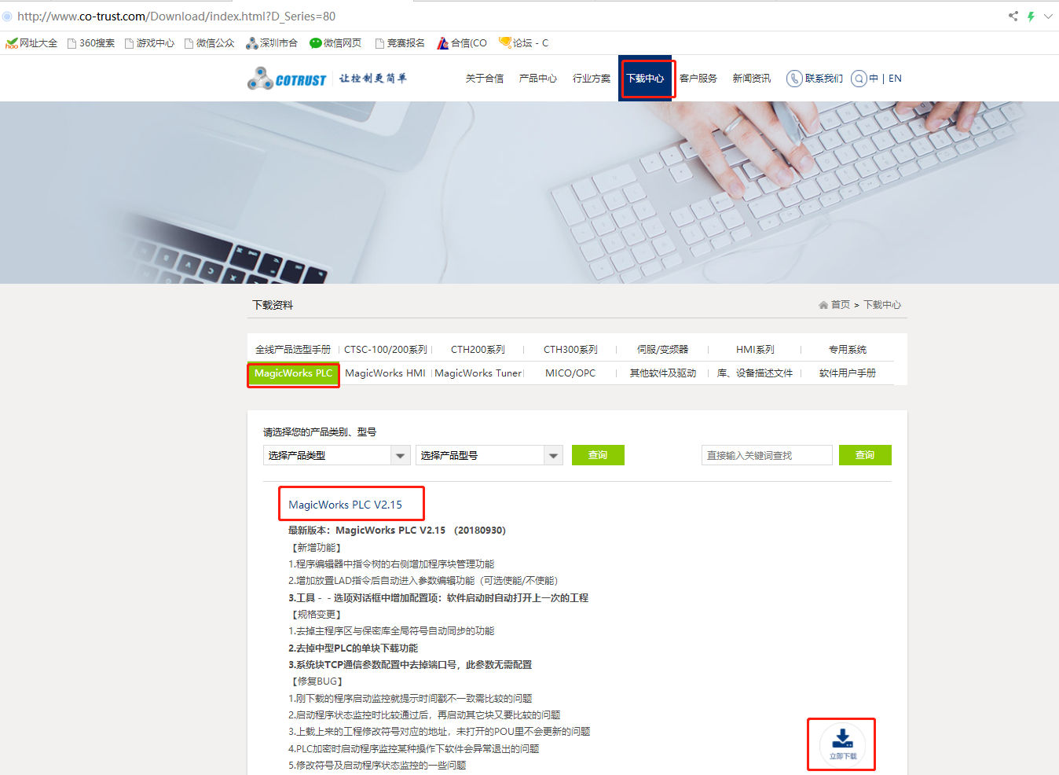
Task: Open the 合信(CO bookmark
Action: (462, 43)
